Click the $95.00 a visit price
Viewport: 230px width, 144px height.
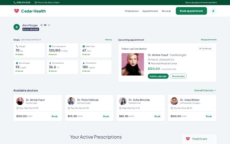point(75,116)
